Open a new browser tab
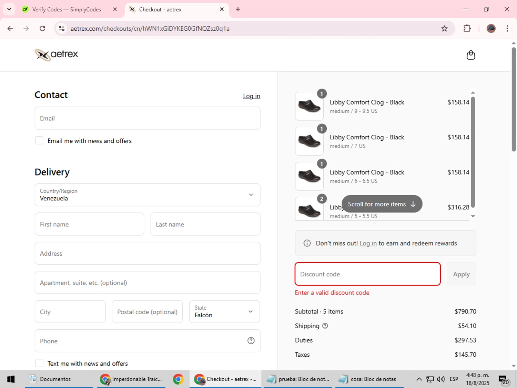Viewport: 517px width, 388px height. point(238,9)
